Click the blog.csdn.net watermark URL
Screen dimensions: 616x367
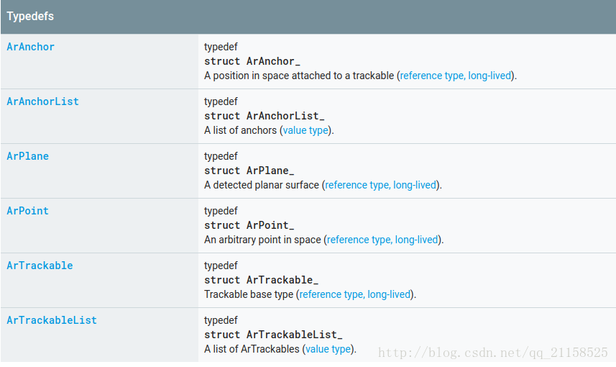493,353
